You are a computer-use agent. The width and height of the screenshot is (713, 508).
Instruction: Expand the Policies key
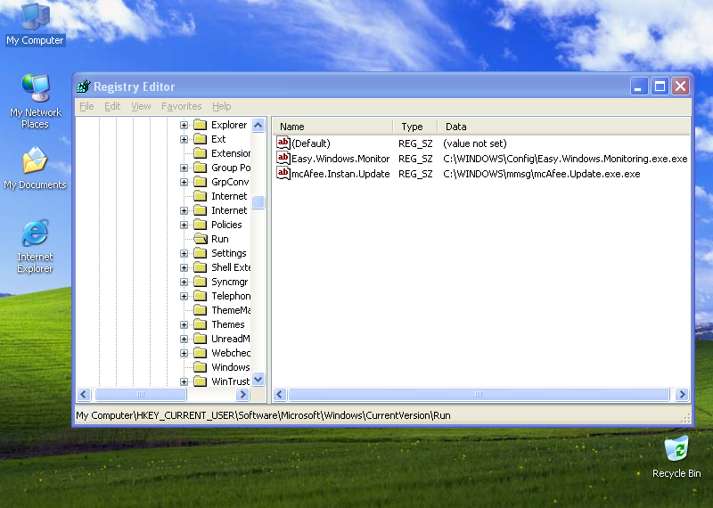(x=184, y=225)
